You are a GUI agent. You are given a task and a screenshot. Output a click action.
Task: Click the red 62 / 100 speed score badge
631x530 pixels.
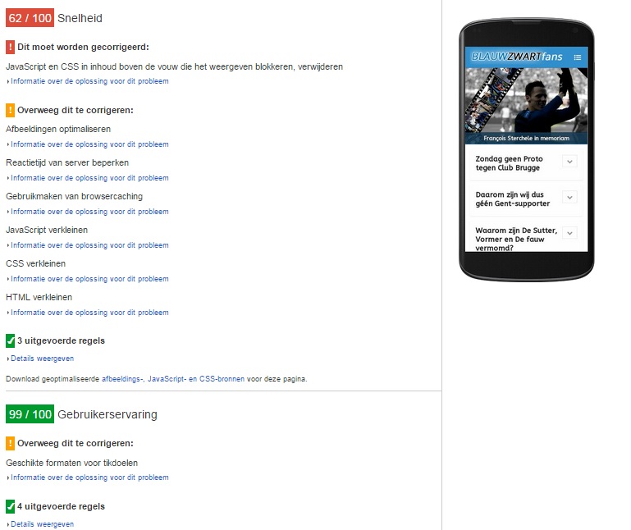(x=30, y=18)
